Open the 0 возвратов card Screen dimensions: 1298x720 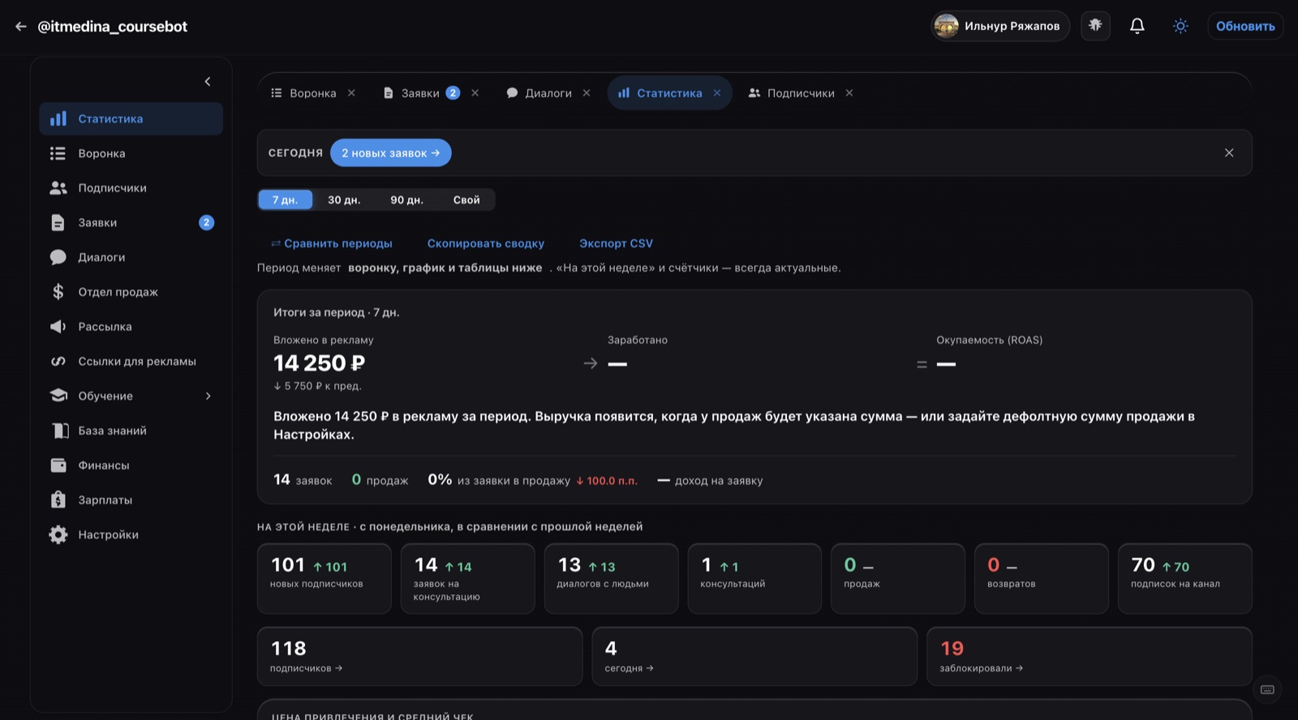(1042, 579)
